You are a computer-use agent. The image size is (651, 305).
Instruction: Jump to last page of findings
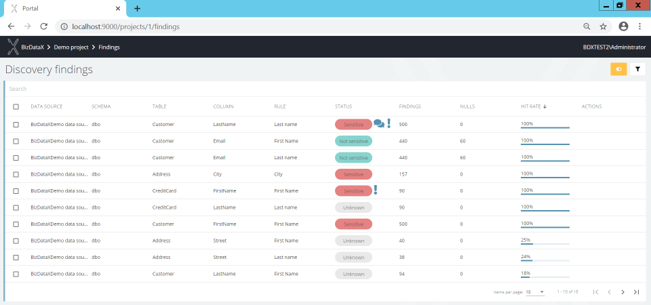(636, 292)
